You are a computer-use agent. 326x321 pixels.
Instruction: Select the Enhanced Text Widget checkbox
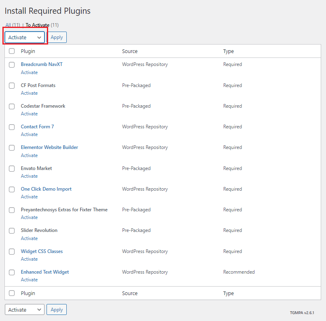(x=12, y=272)
